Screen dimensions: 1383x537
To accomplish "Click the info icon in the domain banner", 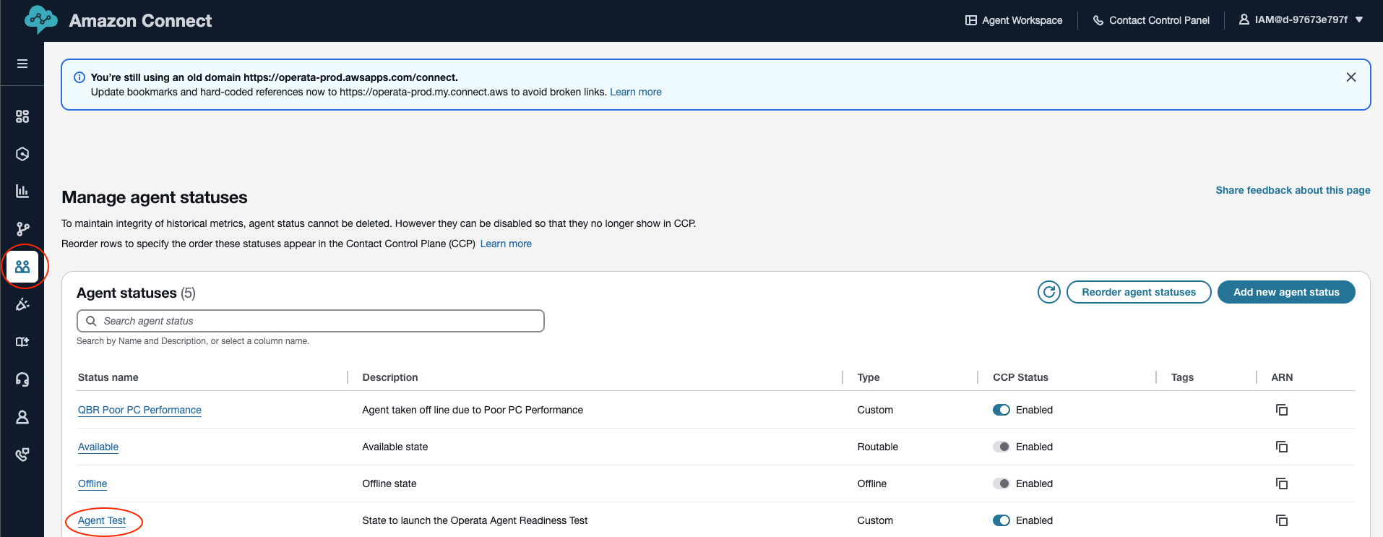I will [x=79, y=77].
